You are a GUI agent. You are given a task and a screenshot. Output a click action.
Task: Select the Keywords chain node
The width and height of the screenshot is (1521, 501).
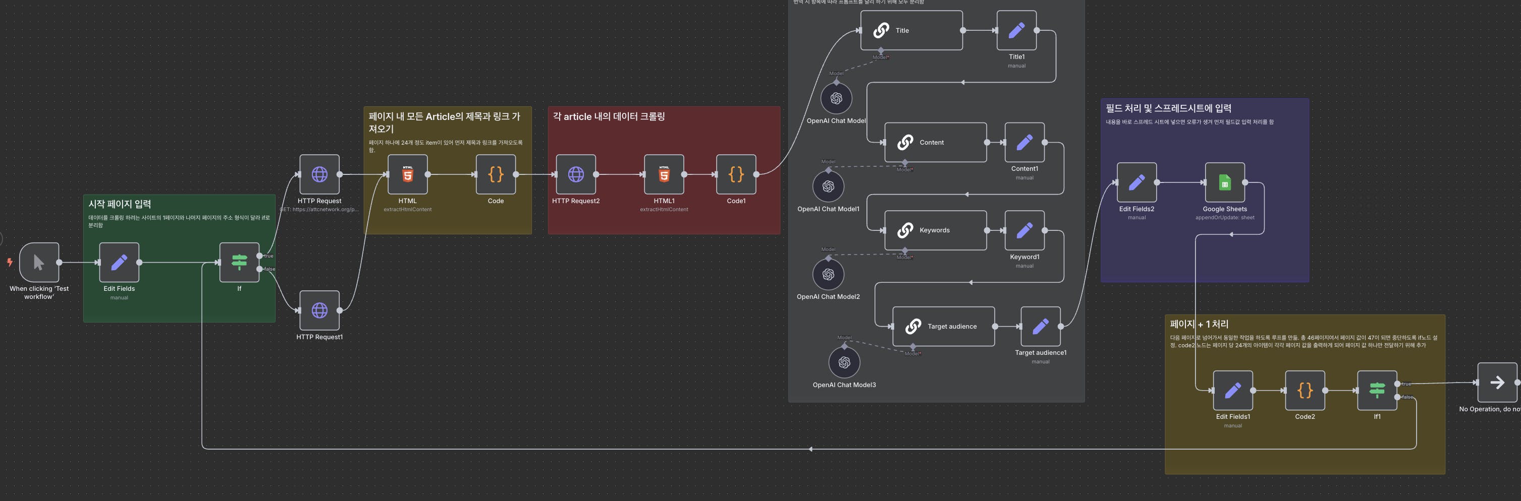[935, 230]
